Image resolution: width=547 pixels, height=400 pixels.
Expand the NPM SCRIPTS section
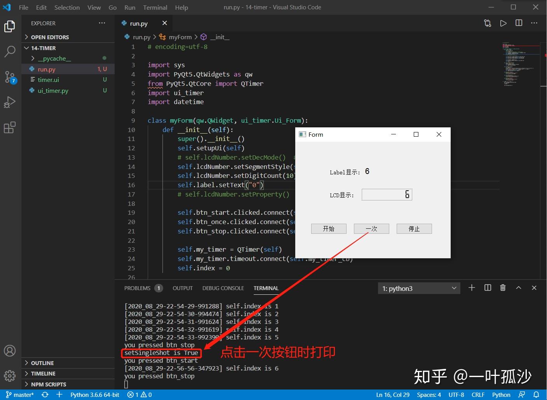point(68,384)
